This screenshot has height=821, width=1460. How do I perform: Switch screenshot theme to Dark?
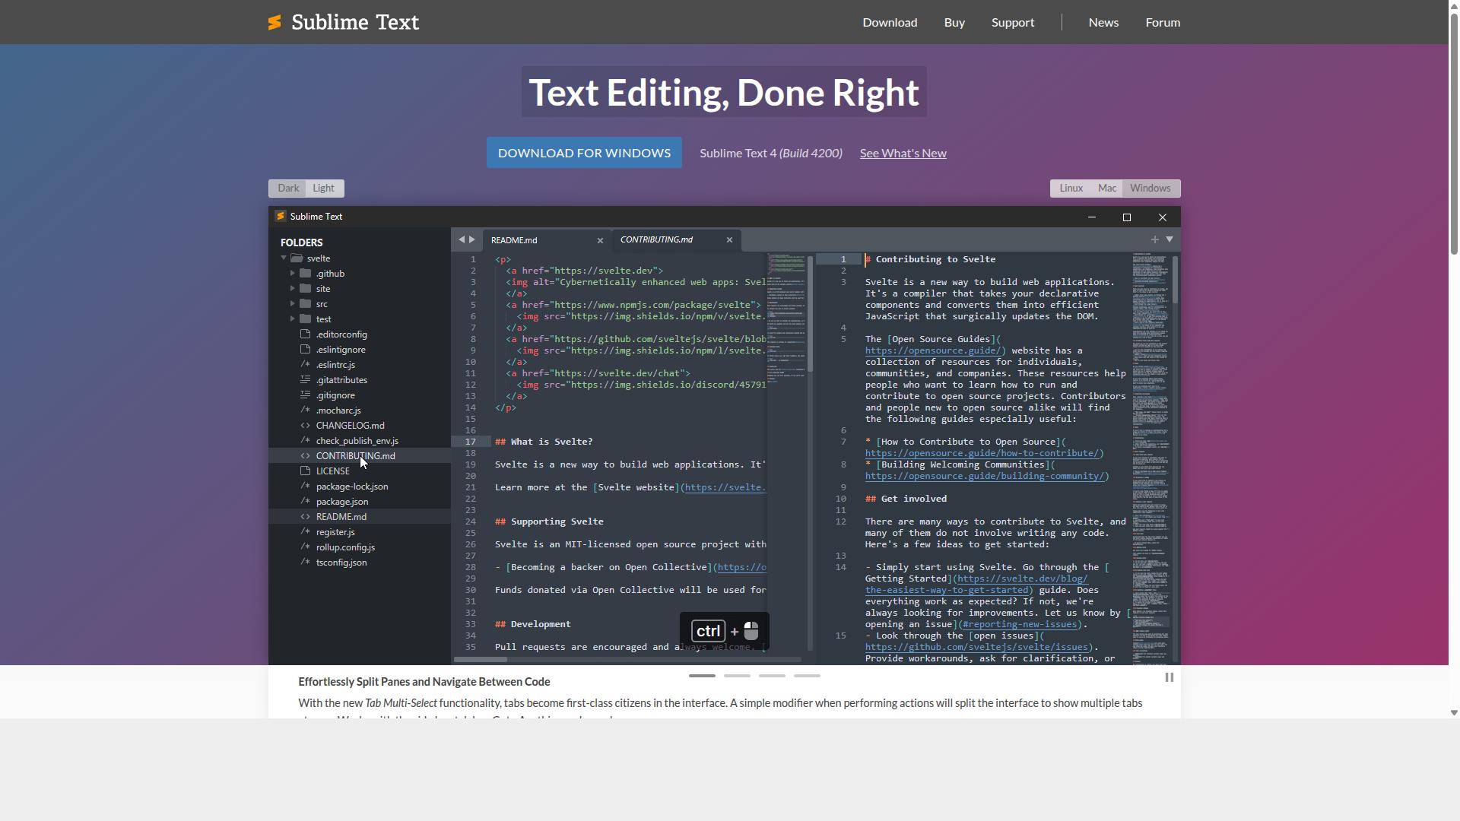point(288,189)
